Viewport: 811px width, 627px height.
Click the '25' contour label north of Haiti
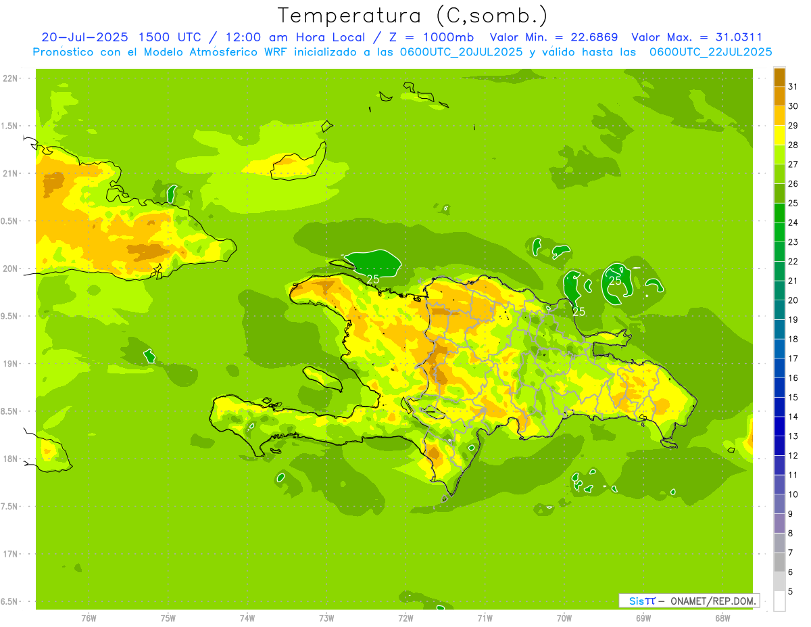373,279
